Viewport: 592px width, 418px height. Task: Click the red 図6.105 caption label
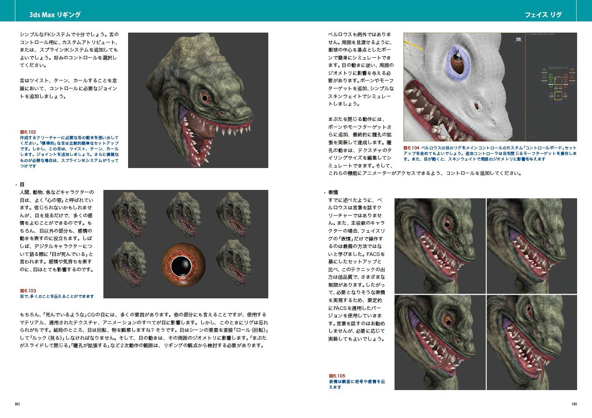[x=337, y=376]
